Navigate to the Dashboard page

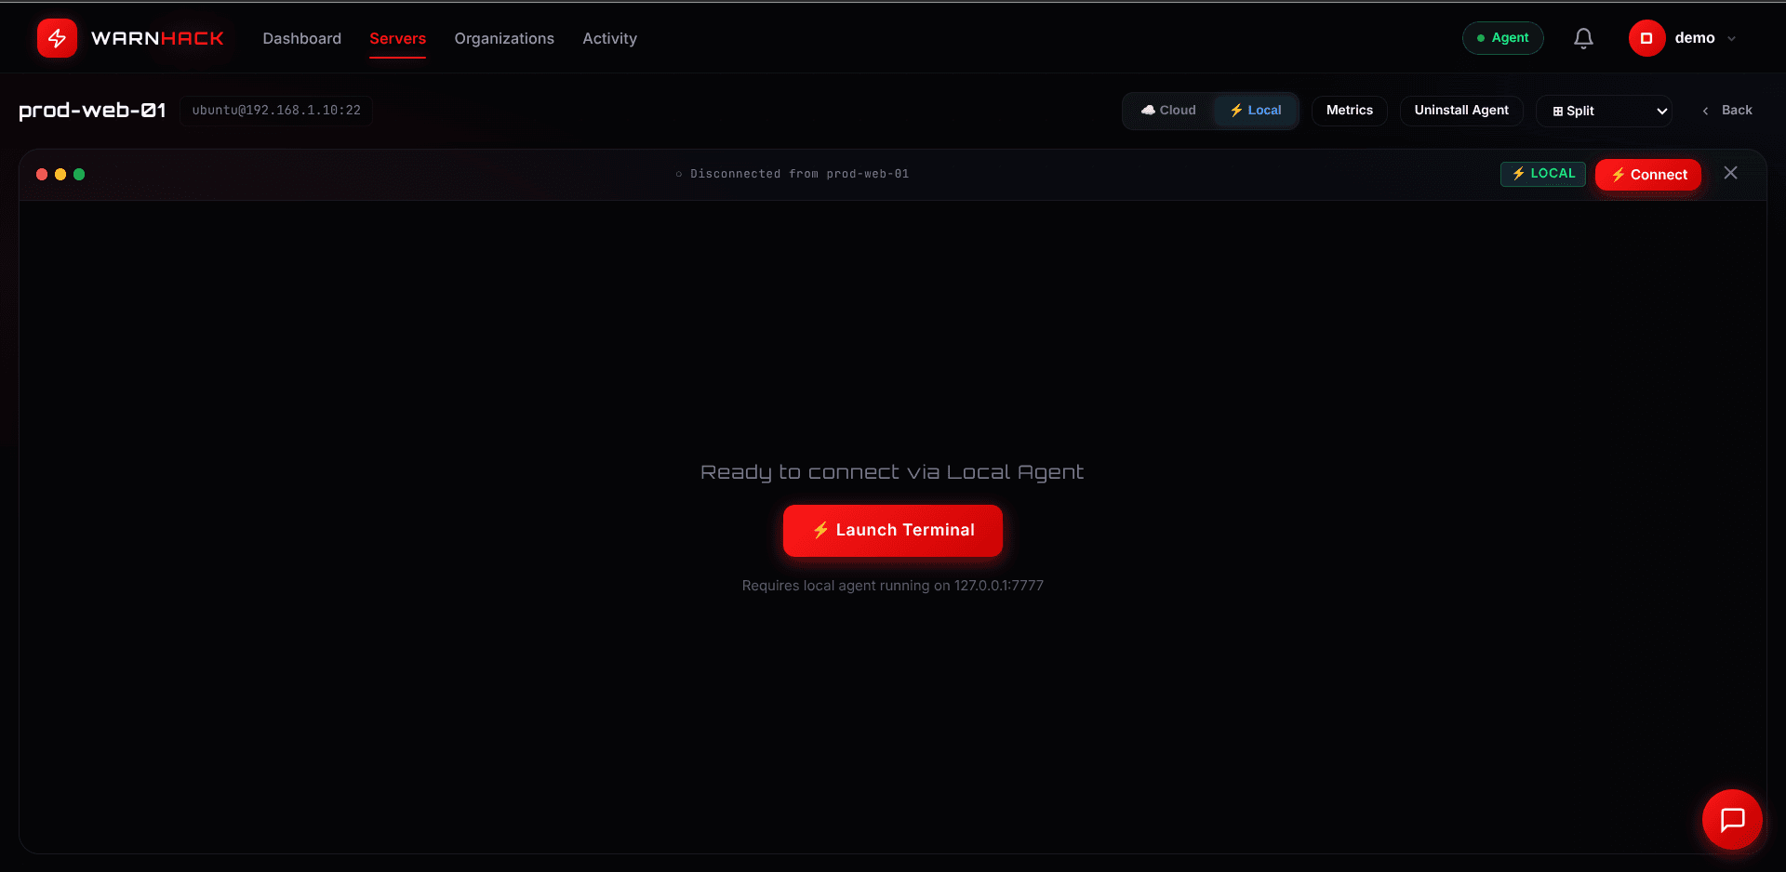pyautogui.click(x=301, y=38)
